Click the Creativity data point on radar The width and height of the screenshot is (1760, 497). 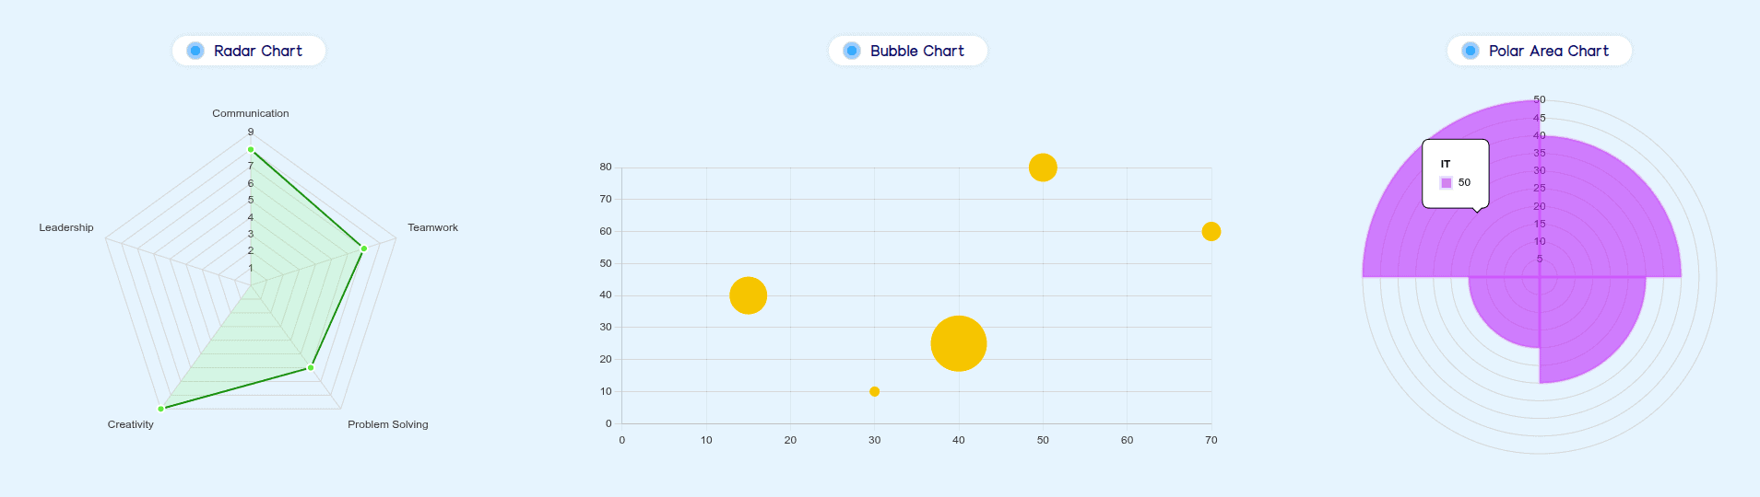point(161,409)
